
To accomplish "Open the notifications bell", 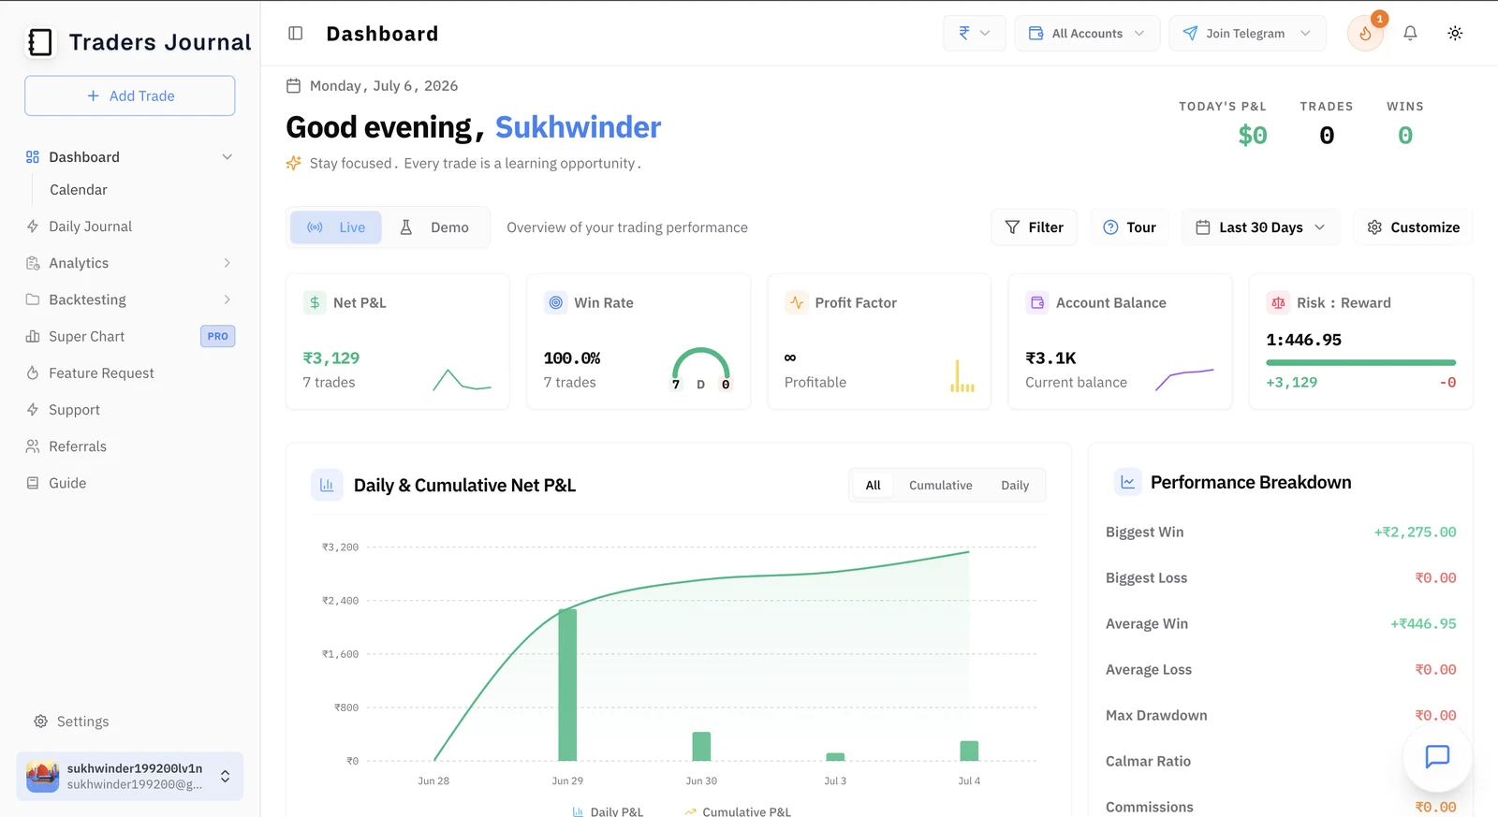I will [1410, 34].
